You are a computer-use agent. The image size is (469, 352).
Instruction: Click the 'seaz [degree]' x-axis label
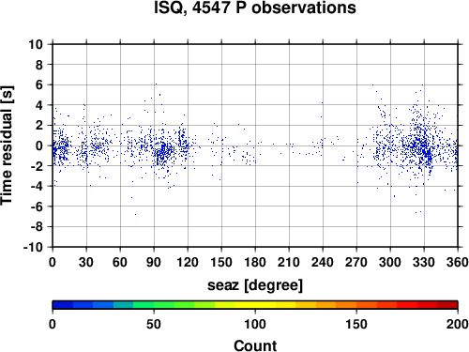coord(255,285)
